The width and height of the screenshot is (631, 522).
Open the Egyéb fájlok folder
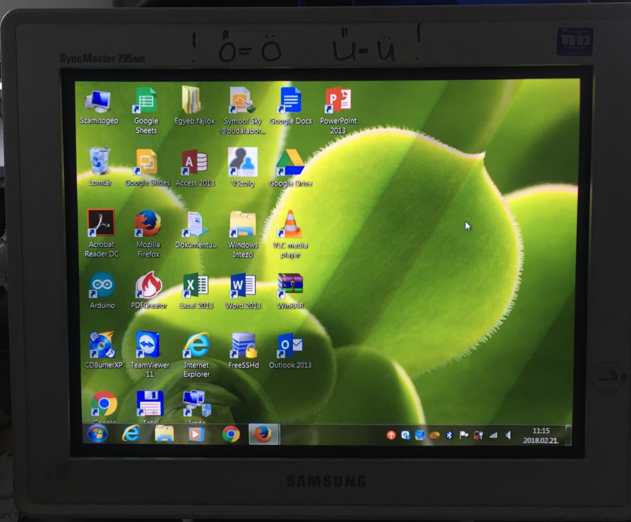click(x=194, y=106)
